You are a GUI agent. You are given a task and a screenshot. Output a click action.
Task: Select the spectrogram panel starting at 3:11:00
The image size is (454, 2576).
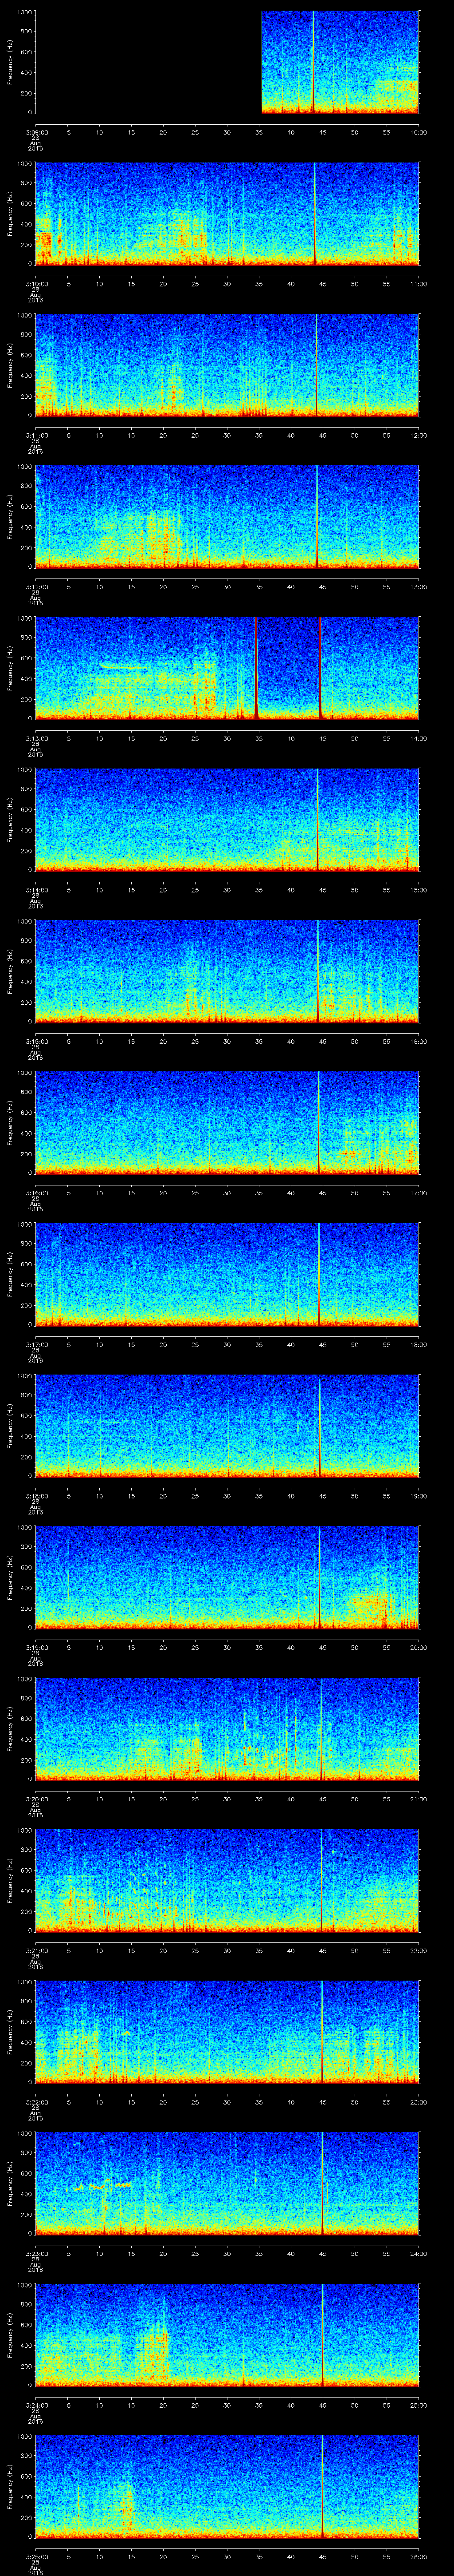tap(227, 365)
